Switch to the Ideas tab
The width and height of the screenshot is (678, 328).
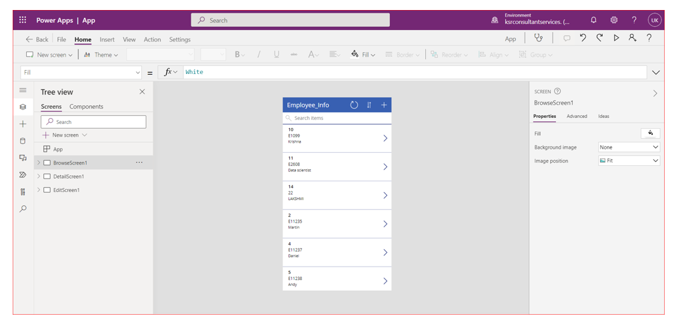(x=603, y=116)
